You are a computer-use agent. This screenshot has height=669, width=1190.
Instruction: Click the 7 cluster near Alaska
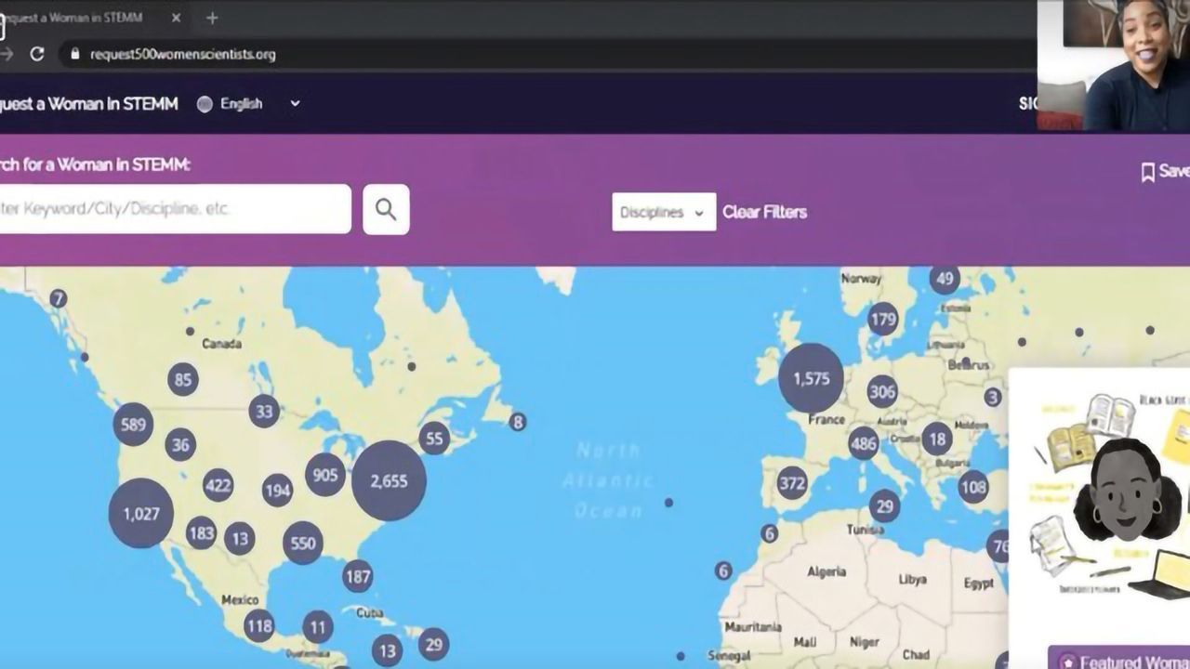point(59,298)
